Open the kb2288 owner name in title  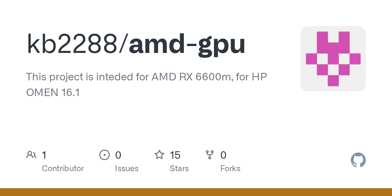click(x=72, y=44)
